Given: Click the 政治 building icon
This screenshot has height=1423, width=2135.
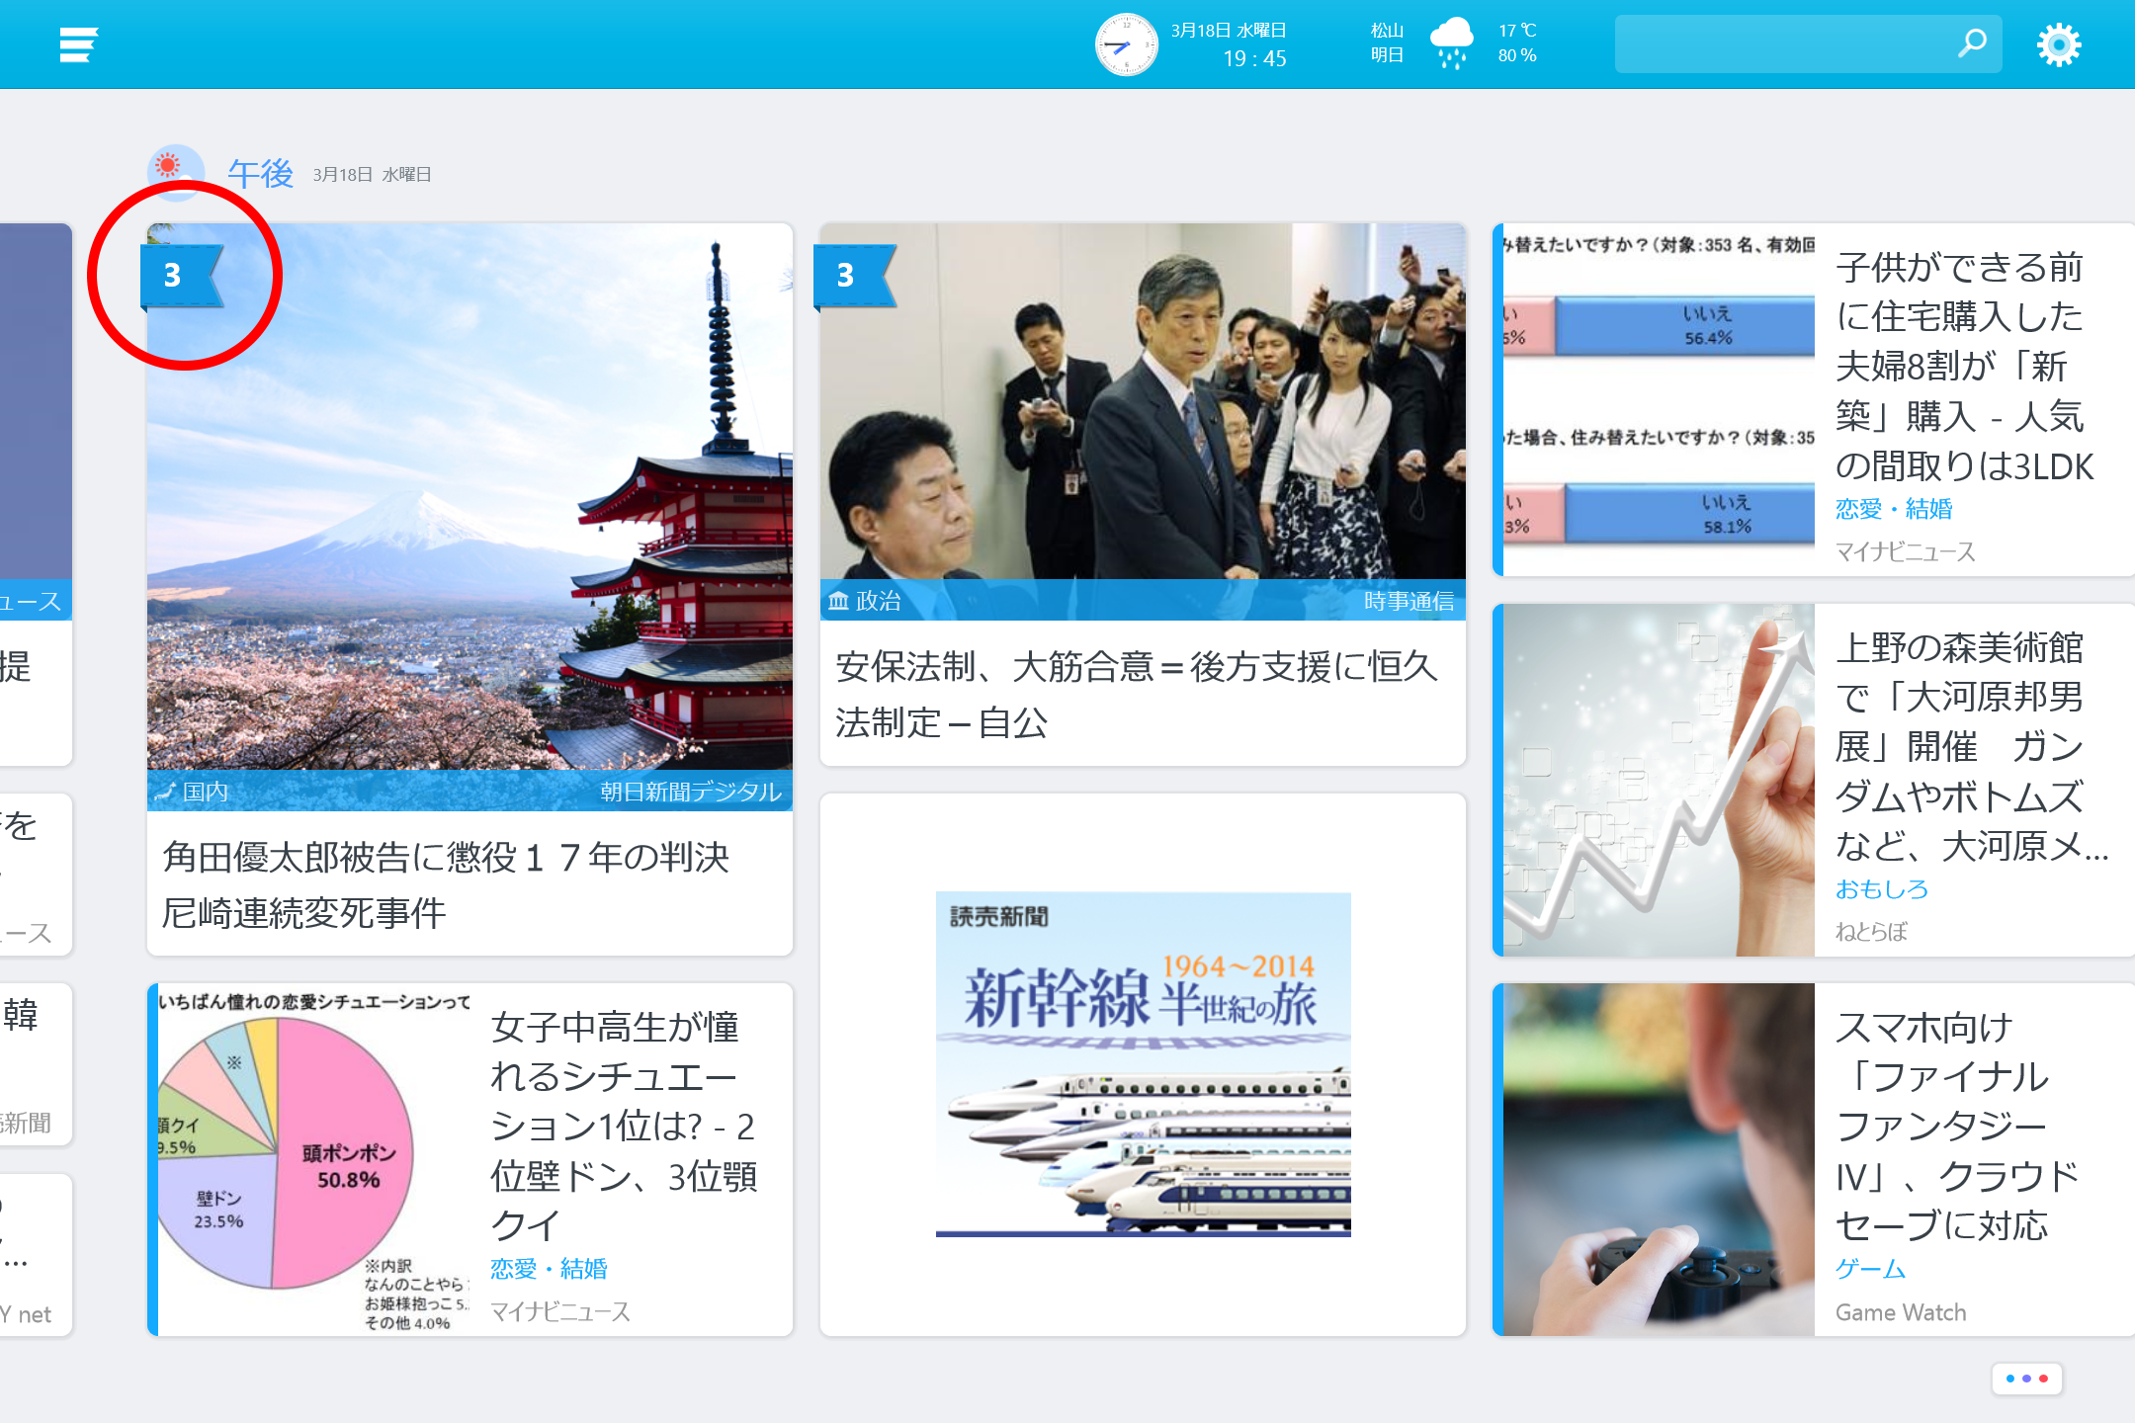Looking at the screenshot, I should click(x=838, y=601).
